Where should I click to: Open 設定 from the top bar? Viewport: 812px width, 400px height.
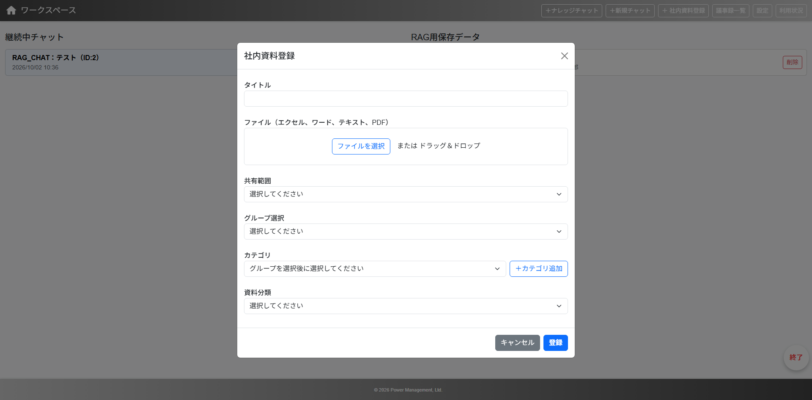click(762, 11)
